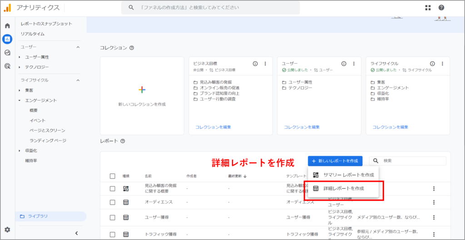Open more options on ライフサイクル card
The height and width of the screenshot is (240, 465).
click(442, 64)
